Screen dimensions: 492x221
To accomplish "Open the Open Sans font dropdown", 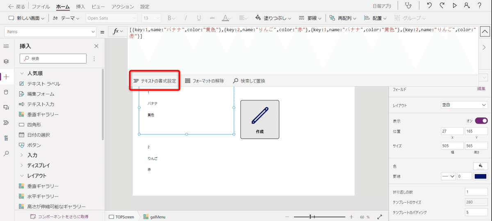I will 112,18.
